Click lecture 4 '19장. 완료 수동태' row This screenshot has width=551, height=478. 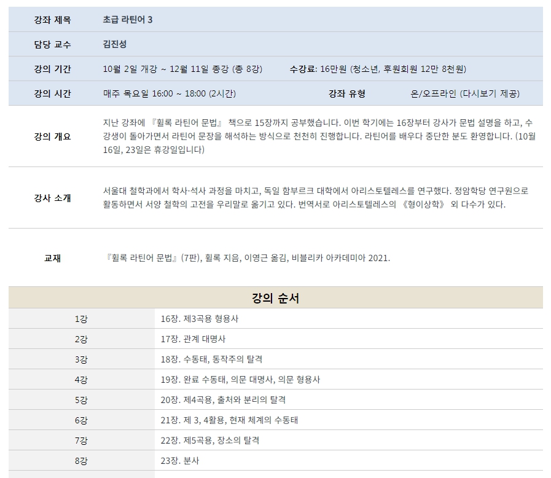pyautogui.click(x=240, y=380)
